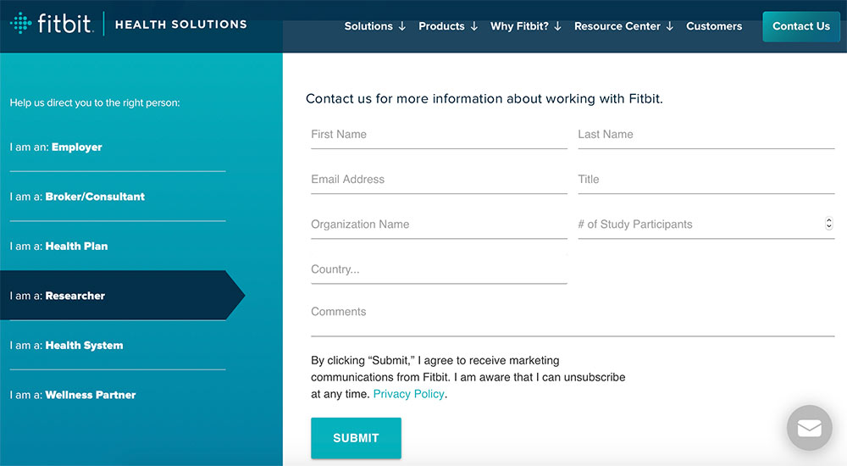The height and width of the screenshot is (466, 847).
Task: Expand the Solutions dropdown menu
Action: 374,26
